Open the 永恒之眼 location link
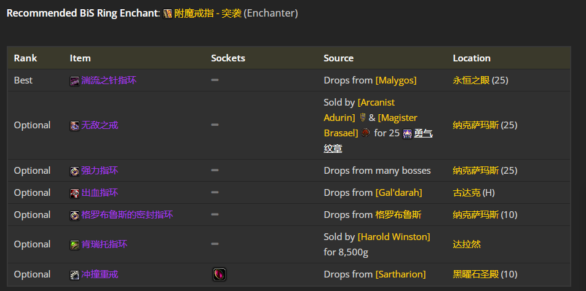Viewport: 586px width, 291px height. pyautogui.click(x=471, y=80)
